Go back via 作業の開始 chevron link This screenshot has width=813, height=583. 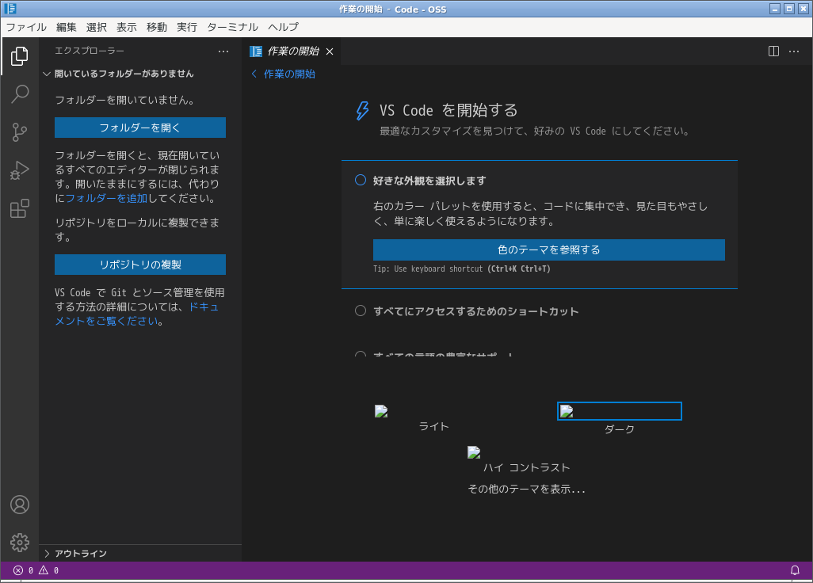[283, 74]
